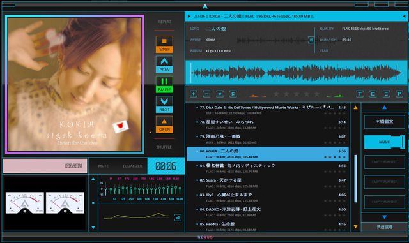Select track 82 Suara in playlist
The image size is (409, 243).
(268, 183)
